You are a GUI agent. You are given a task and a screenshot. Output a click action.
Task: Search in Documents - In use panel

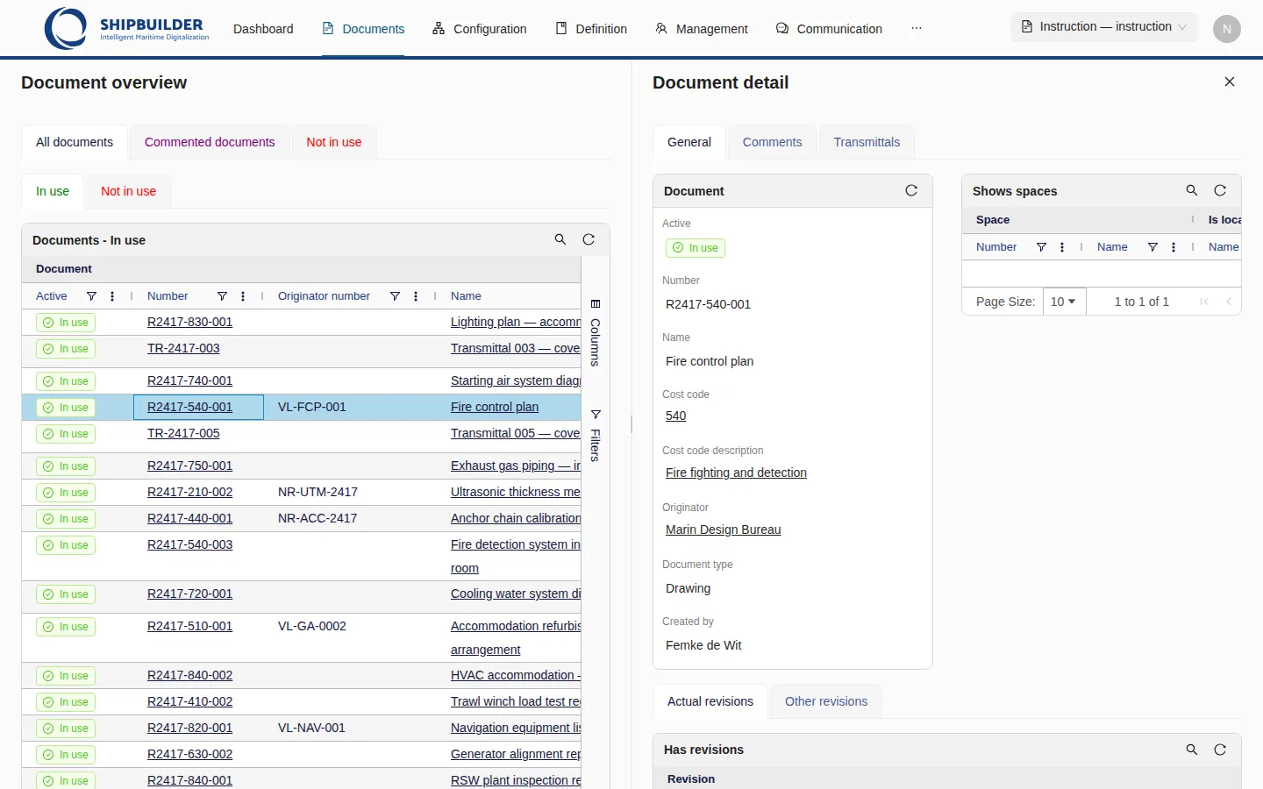tap(560, 239)
